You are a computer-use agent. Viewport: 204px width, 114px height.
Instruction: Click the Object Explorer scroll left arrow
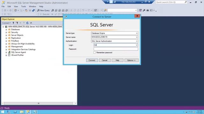point(3,103)
